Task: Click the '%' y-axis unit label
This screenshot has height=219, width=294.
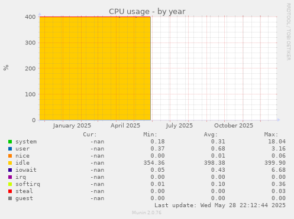Action: [x=6, y=68]
